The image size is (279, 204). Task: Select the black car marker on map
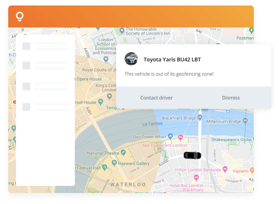coord(192,156)
